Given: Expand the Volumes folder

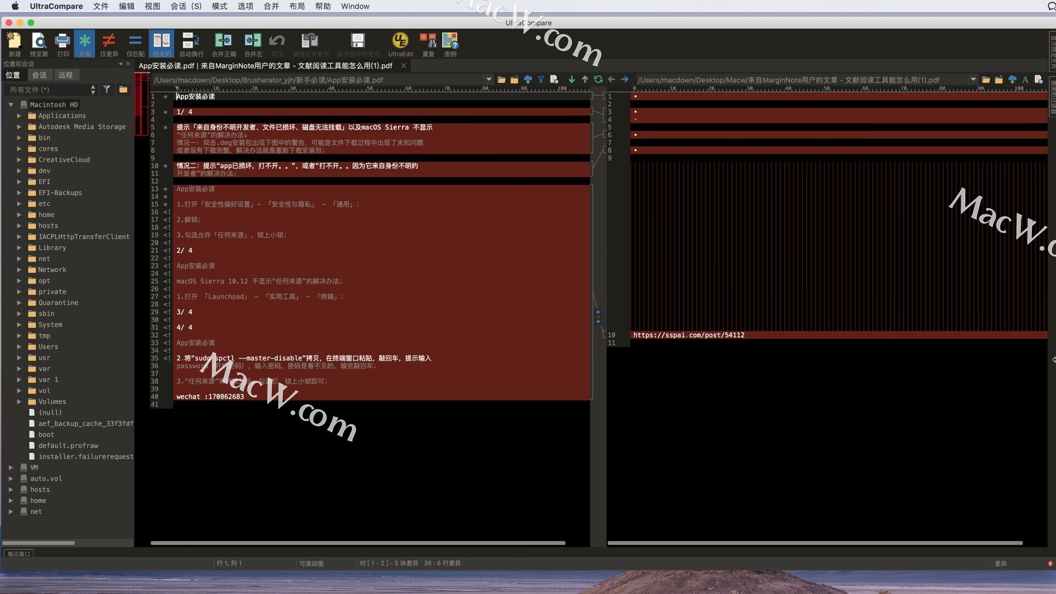Looking at the screenshot, I should point(19,402).
